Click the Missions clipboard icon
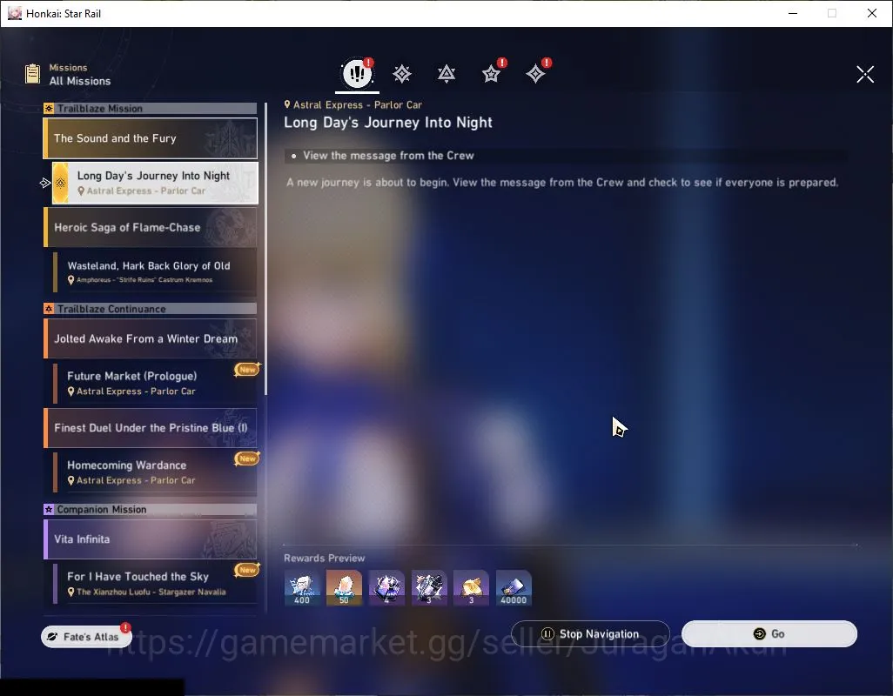 (32, 74)
